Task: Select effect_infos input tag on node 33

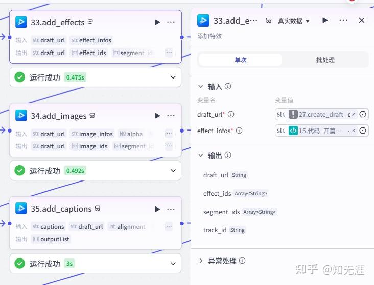Action: (x=91, y=40)
